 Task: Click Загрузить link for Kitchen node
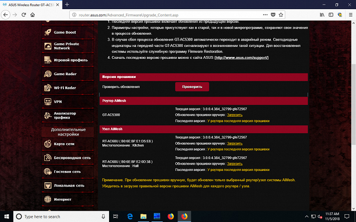coord(235,143)
